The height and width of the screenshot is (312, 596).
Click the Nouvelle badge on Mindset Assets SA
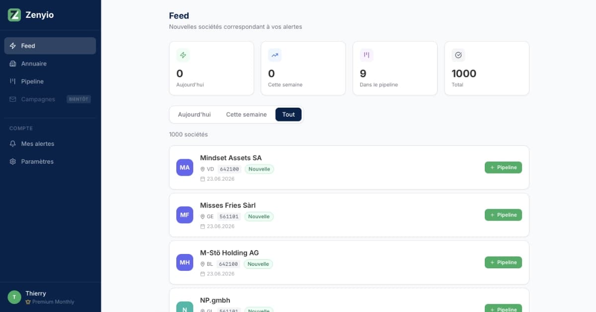[x=259, y=169]
